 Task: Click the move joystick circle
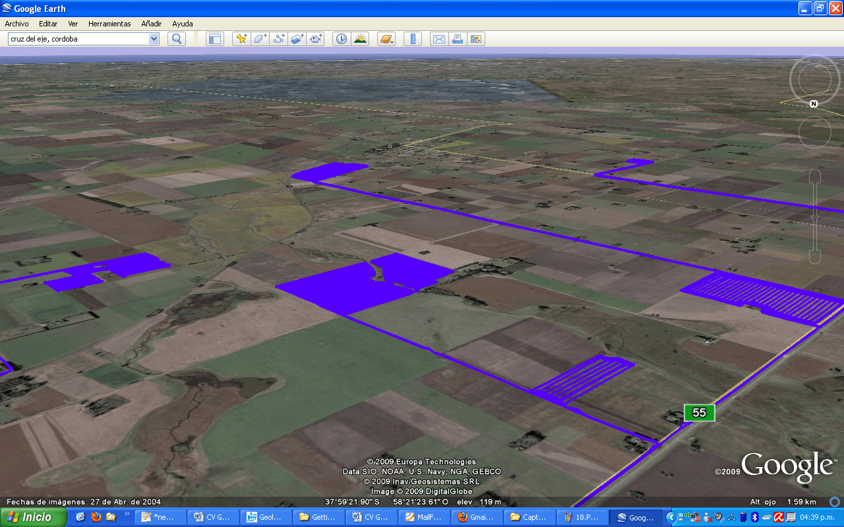[814, 132]
